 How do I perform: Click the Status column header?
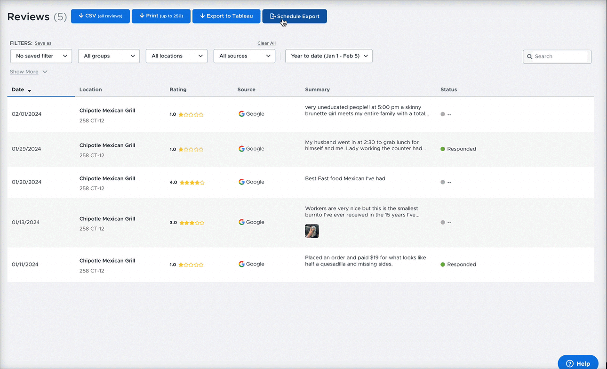pos(448,89)
